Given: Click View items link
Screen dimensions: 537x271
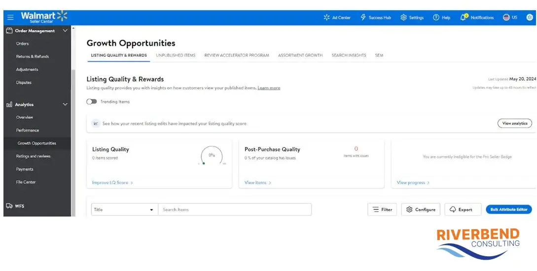Looking at the screenshot, I should 258,183.
